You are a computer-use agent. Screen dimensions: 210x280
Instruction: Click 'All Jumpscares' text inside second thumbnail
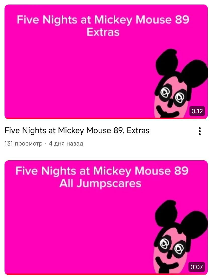coord(100,183)
